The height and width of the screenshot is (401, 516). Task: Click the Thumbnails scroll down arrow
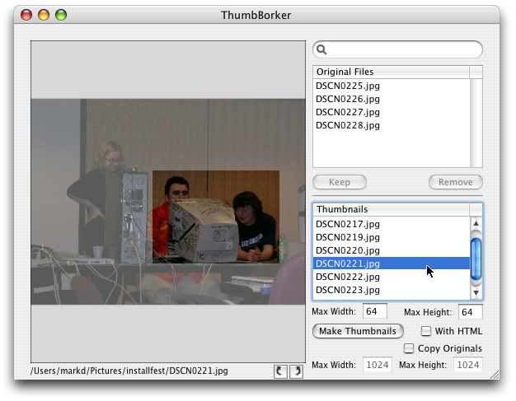[x=476, y=292]
